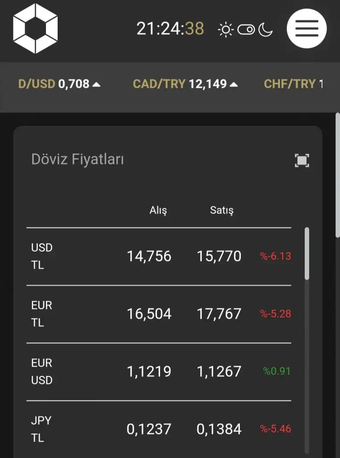340x458 pixels.
Task: Click the white hexagon site logo
Action: click(x=35, y=29)
